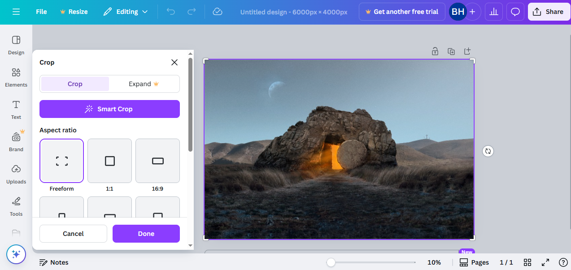This screenshot has width=571, height=270.
Task: Click the design title to rename it
Action: (294, 12)
